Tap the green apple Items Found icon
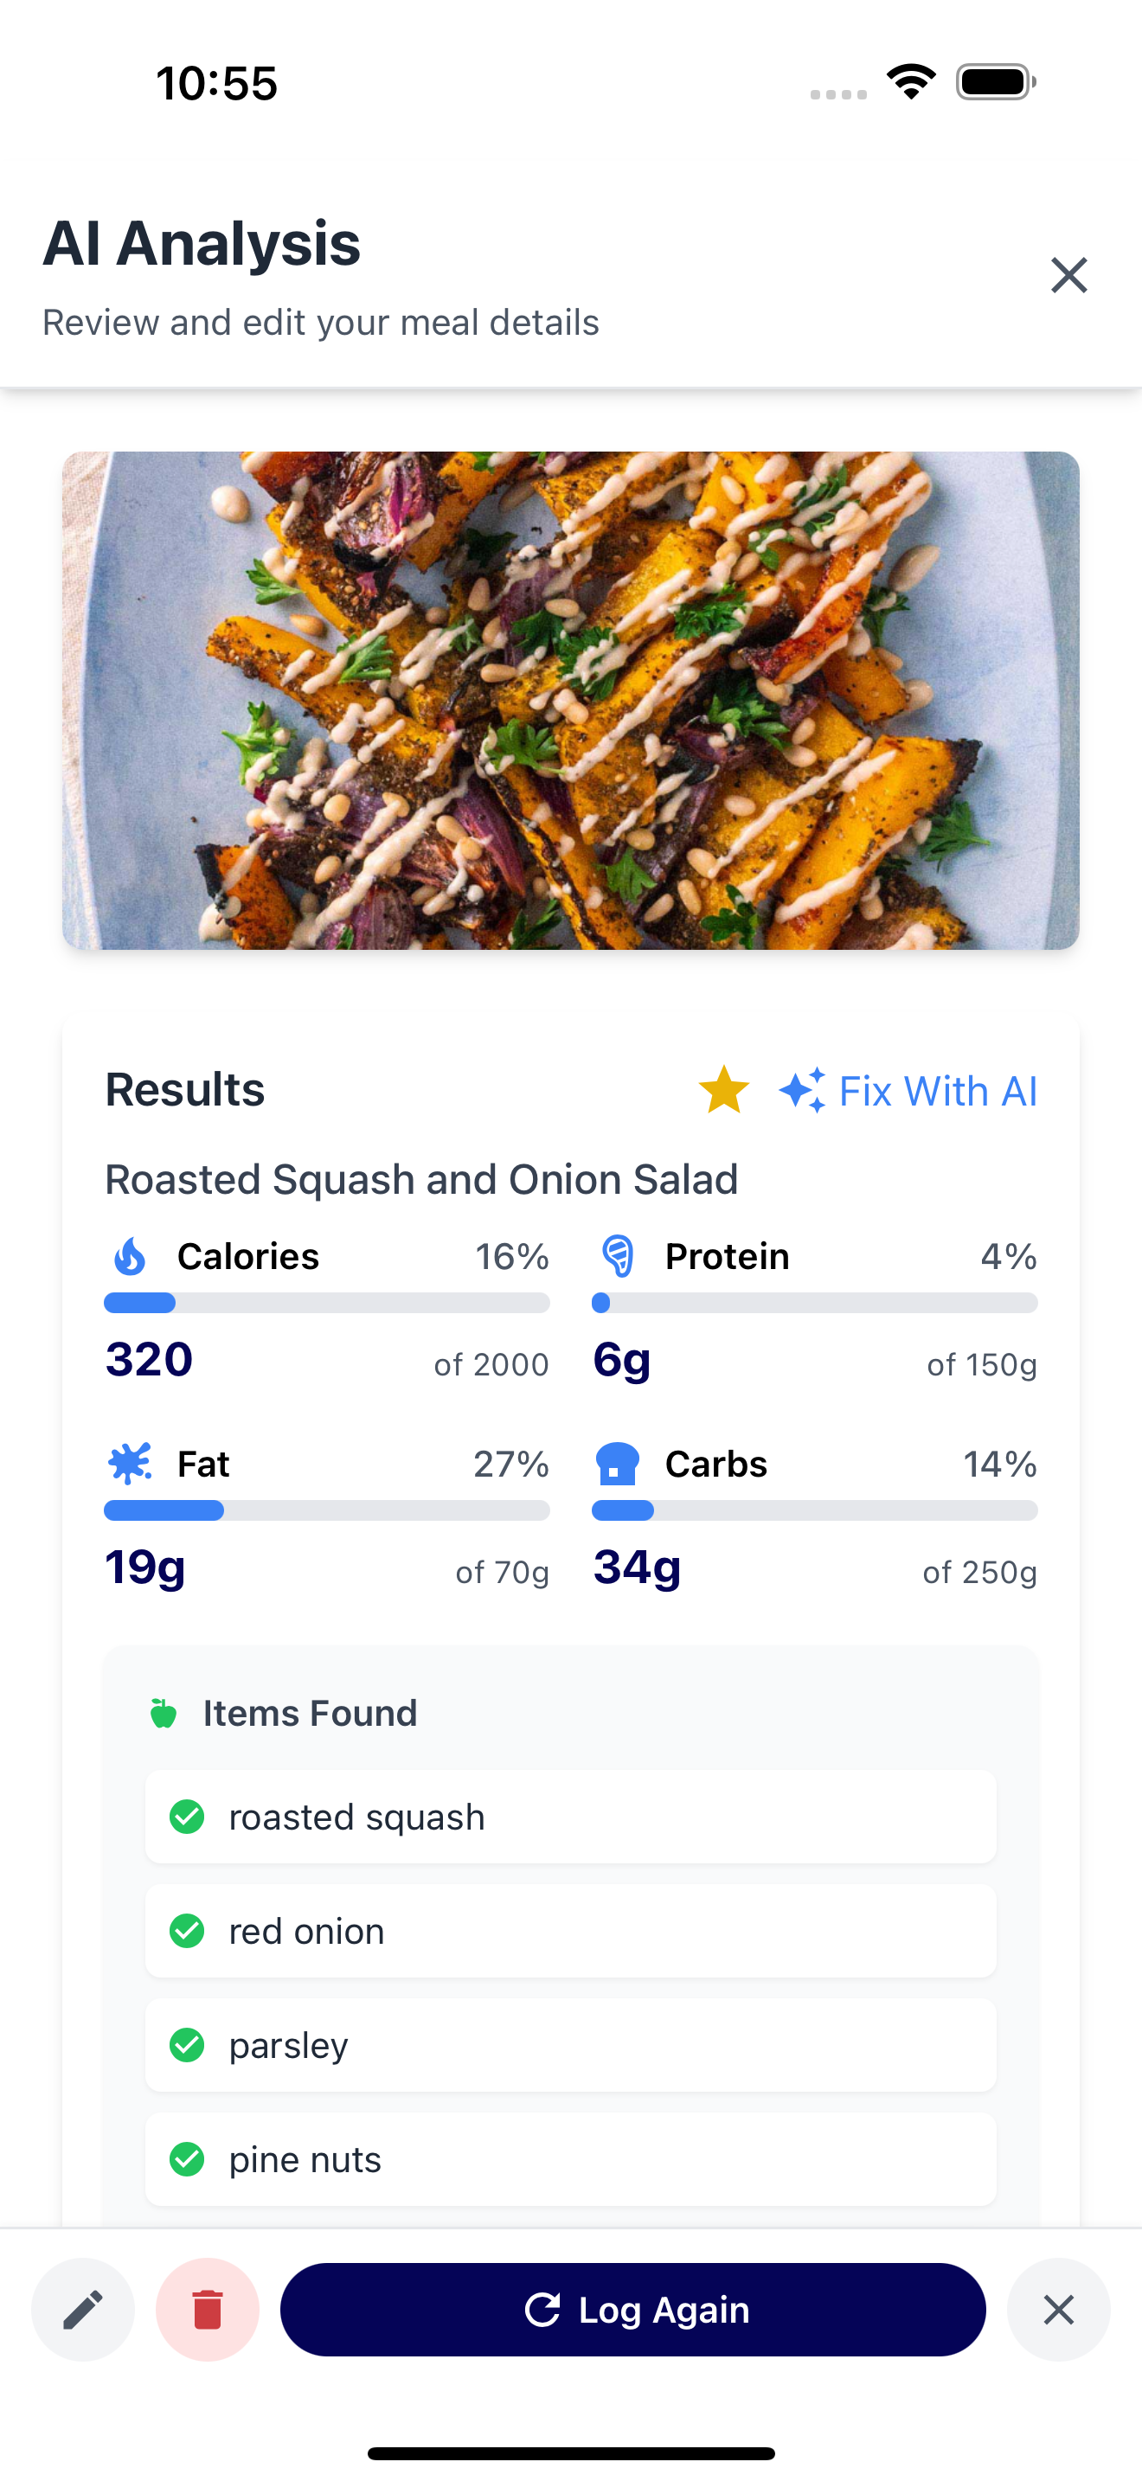Screen dimensions: 1142x2481 click(164, 1714)
